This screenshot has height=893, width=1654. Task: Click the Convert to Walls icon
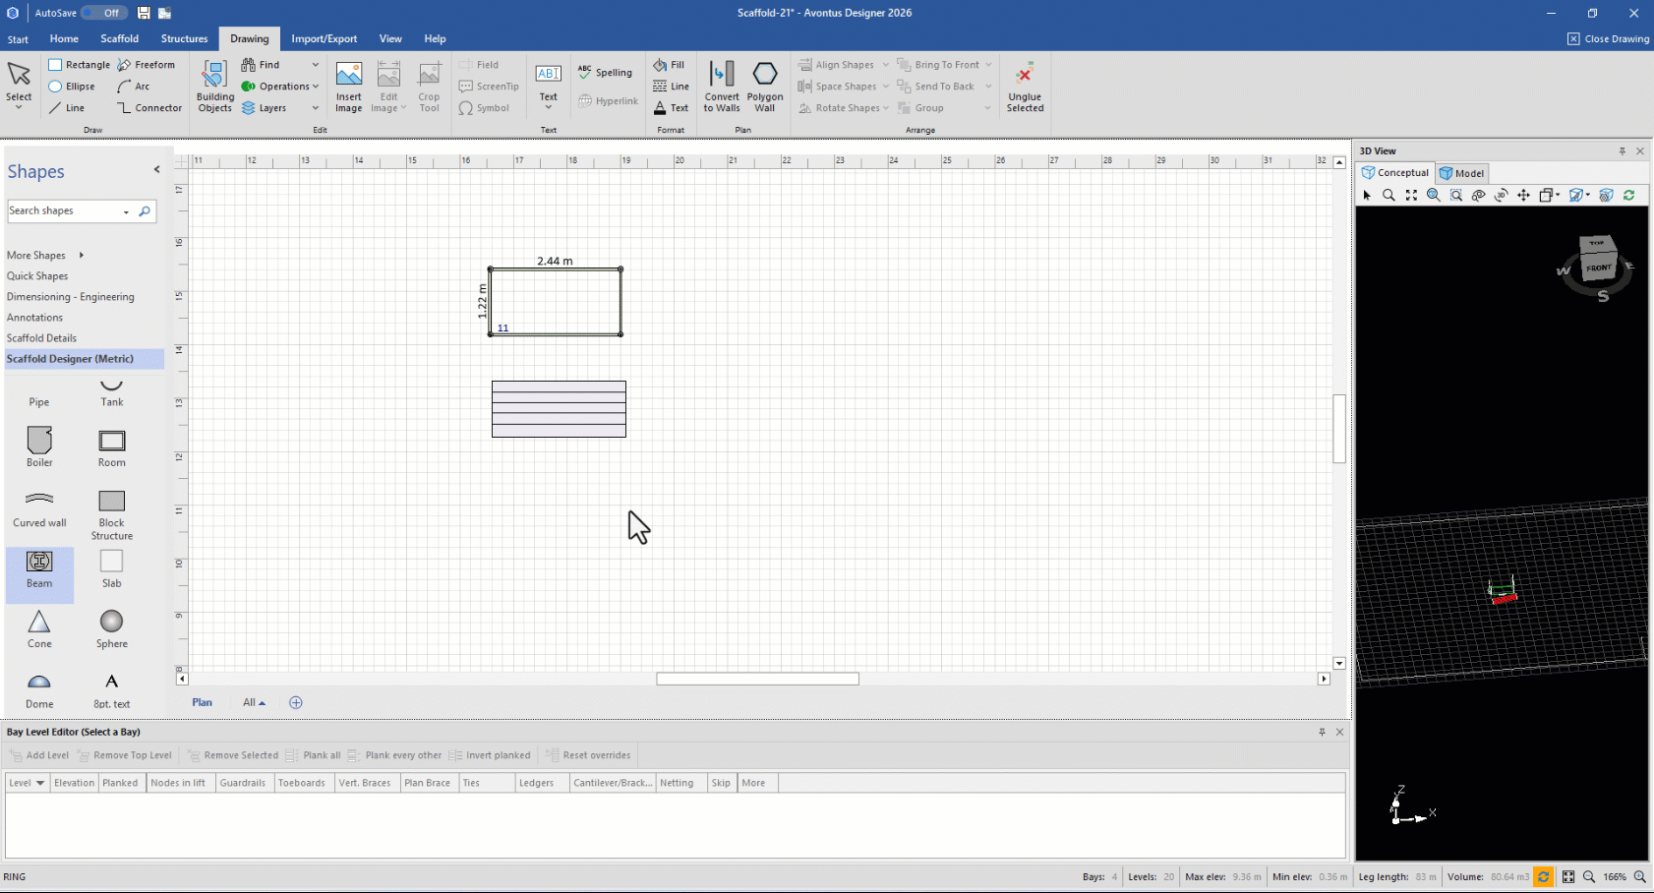coord(722,87)
